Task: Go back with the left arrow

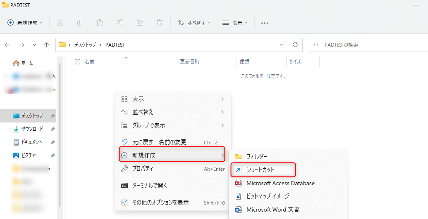Action: (7, 45)
